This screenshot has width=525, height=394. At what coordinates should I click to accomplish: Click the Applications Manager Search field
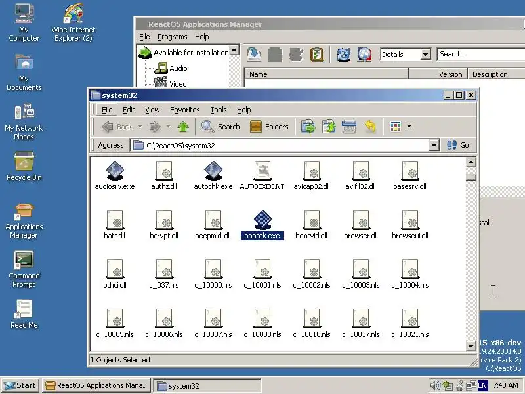(x=481, y=54)
